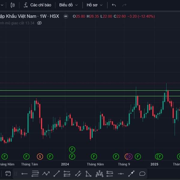180x180 pixels.
Task: Open the fx indicators icon
Action: pyautogui.click(x=25, y=5)
